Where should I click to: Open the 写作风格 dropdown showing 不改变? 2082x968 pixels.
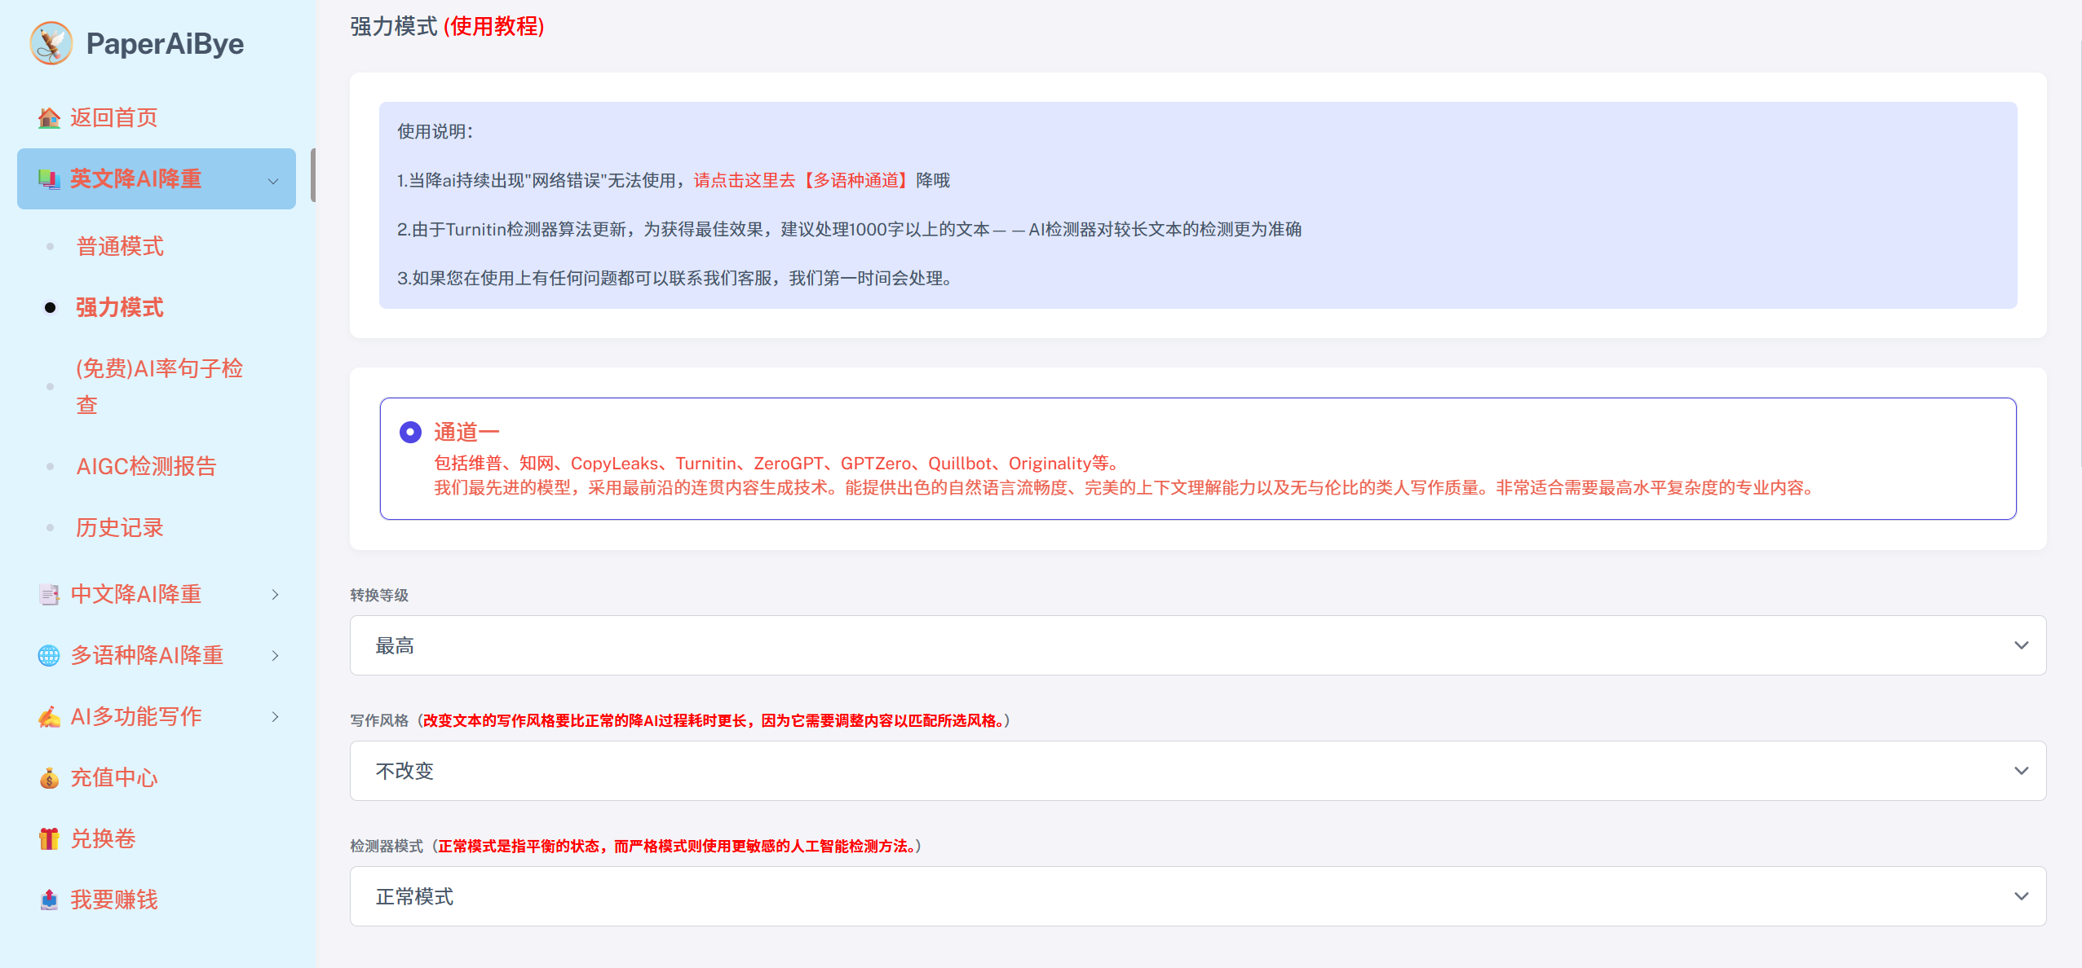point(1197,770)
